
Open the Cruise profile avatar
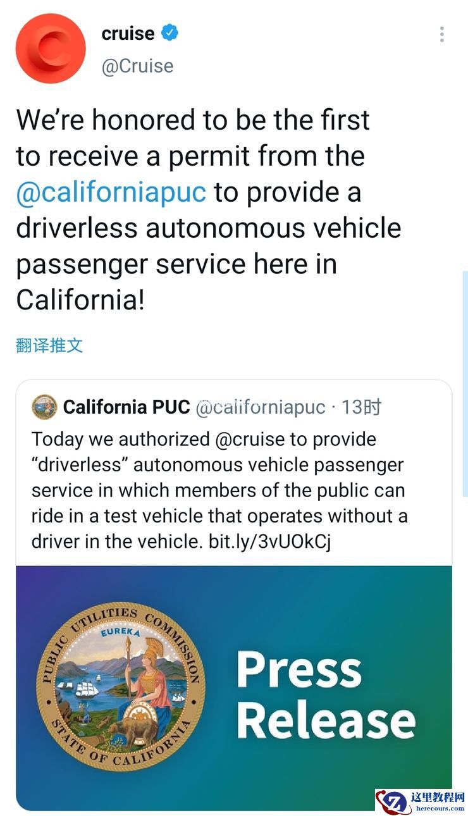[x=50, y=49]
